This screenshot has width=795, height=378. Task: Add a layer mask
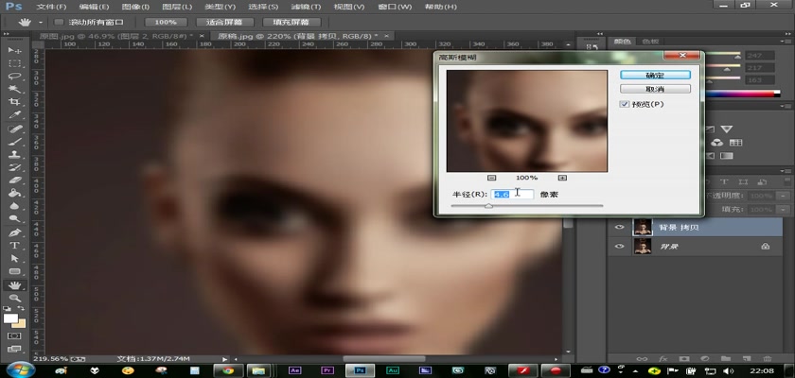(683, 359)
